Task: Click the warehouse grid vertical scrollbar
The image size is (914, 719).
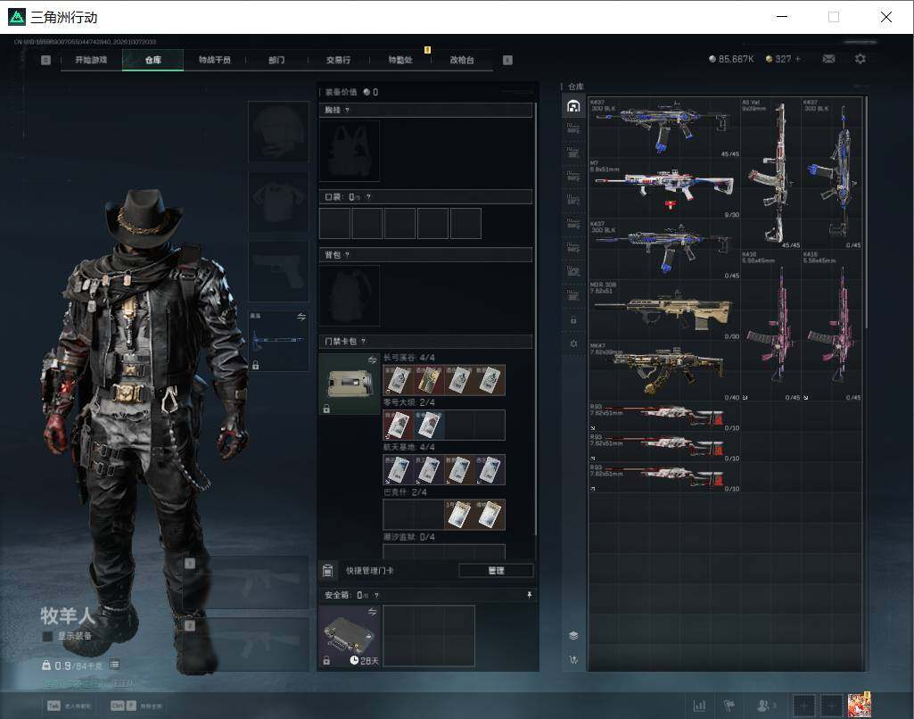Action: click(867, 213)
